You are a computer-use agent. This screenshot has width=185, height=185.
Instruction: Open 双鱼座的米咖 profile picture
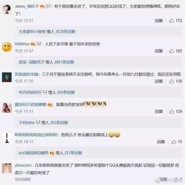pyautogui.click(x=7, y=77)
